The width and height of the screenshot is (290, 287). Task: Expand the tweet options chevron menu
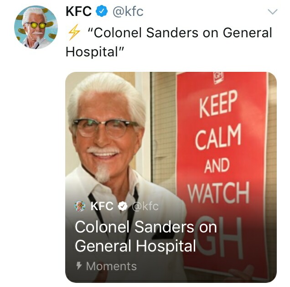[x=272, y=12]
